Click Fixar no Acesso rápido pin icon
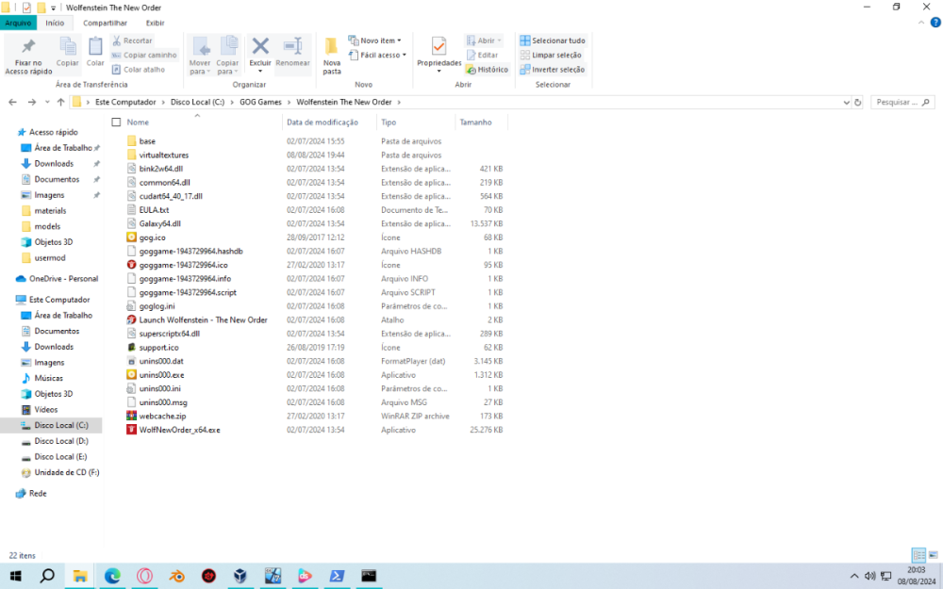 tap(28, 49)
